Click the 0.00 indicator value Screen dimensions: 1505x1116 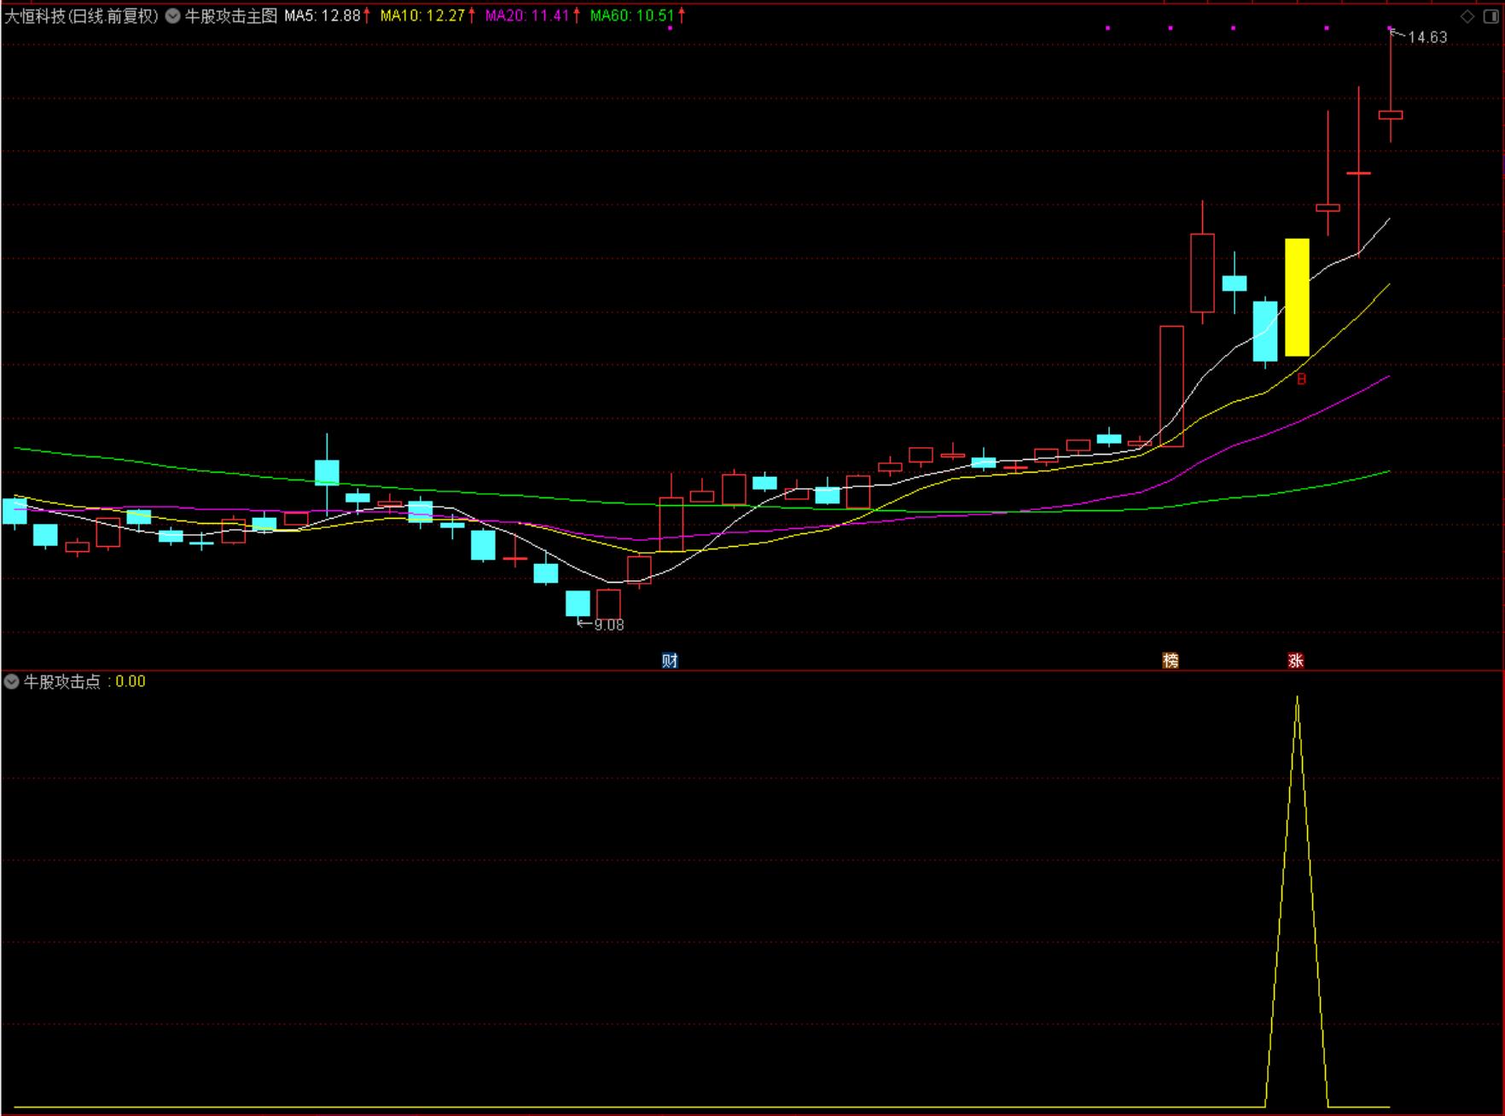(131, 682)
